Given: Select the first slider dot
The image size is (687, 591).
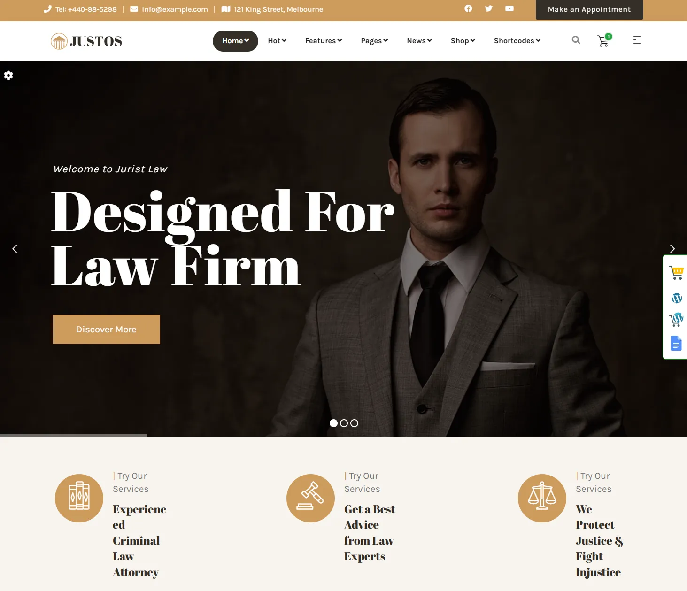Looking at the screenshot, I should coord(333,423).
